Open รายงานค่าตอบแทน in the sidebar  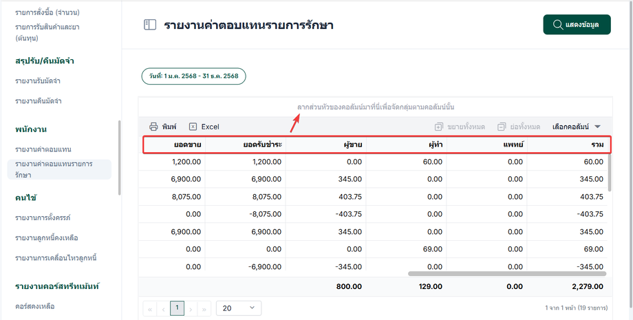(43, 149)
